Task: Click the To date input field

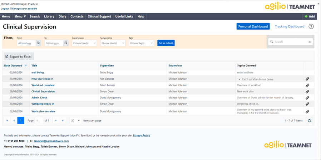Action: (54, 43)
